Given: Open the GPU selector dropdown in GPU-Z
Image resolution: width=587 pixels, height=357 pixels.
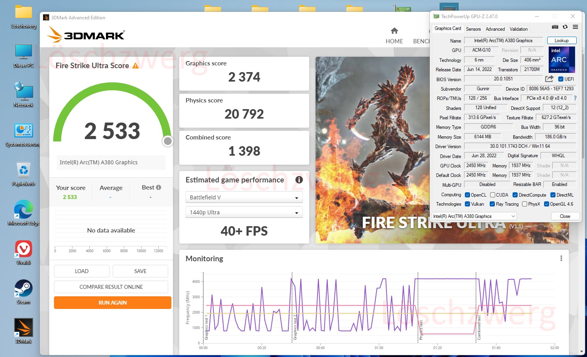Looking at the screenshot, I should 474,216.
